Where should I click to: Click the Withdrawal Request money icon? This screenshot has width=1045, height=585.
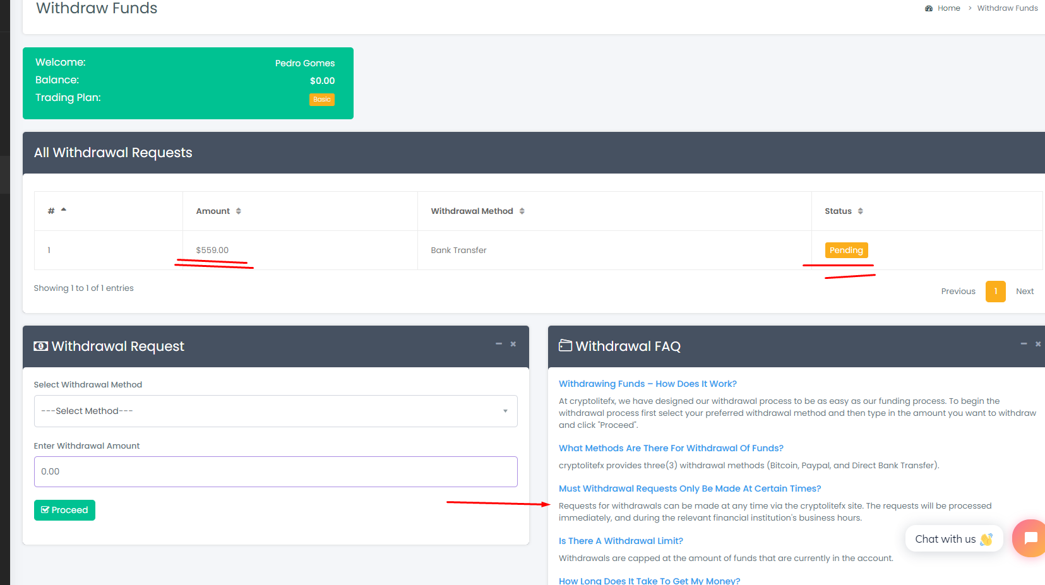[41, 346]
